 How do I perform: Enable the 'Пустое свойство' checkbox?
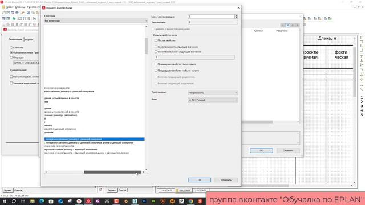[x=156, y=40]
